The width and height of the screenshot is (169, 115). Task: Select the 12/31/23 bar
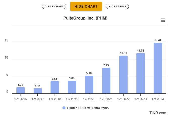pyautogui.click(x=140, y=73)
